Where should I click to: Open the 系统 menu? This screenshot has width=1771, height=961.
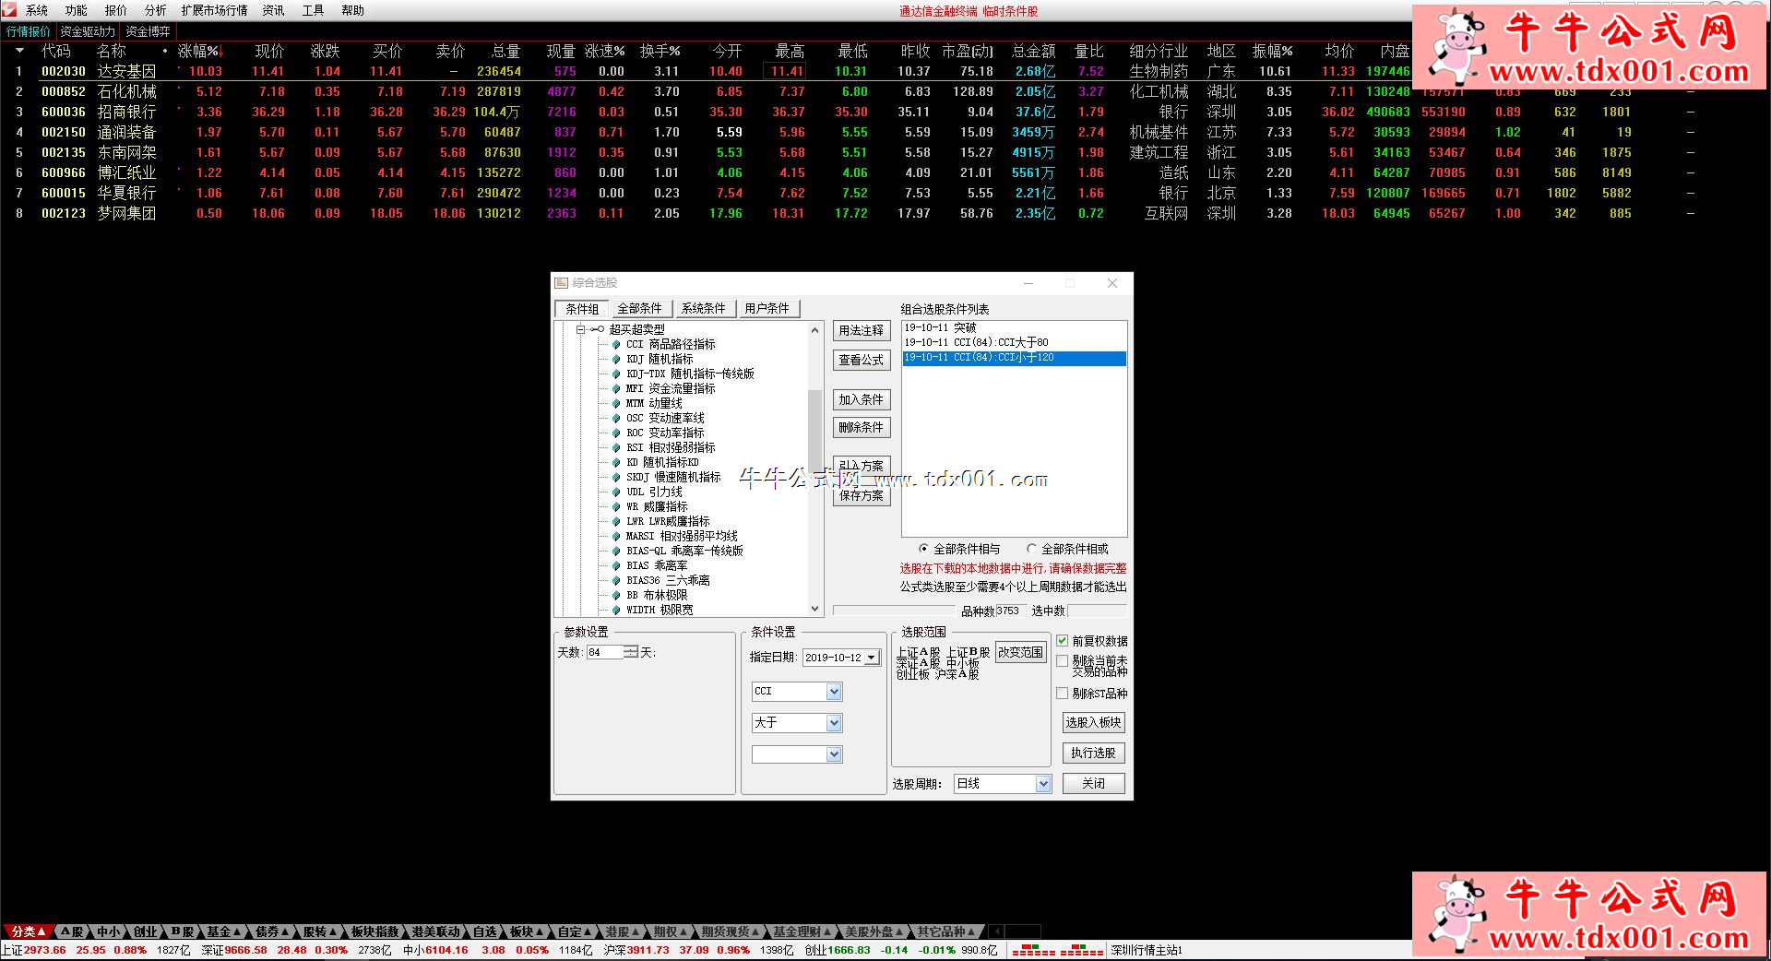[37, 10]
